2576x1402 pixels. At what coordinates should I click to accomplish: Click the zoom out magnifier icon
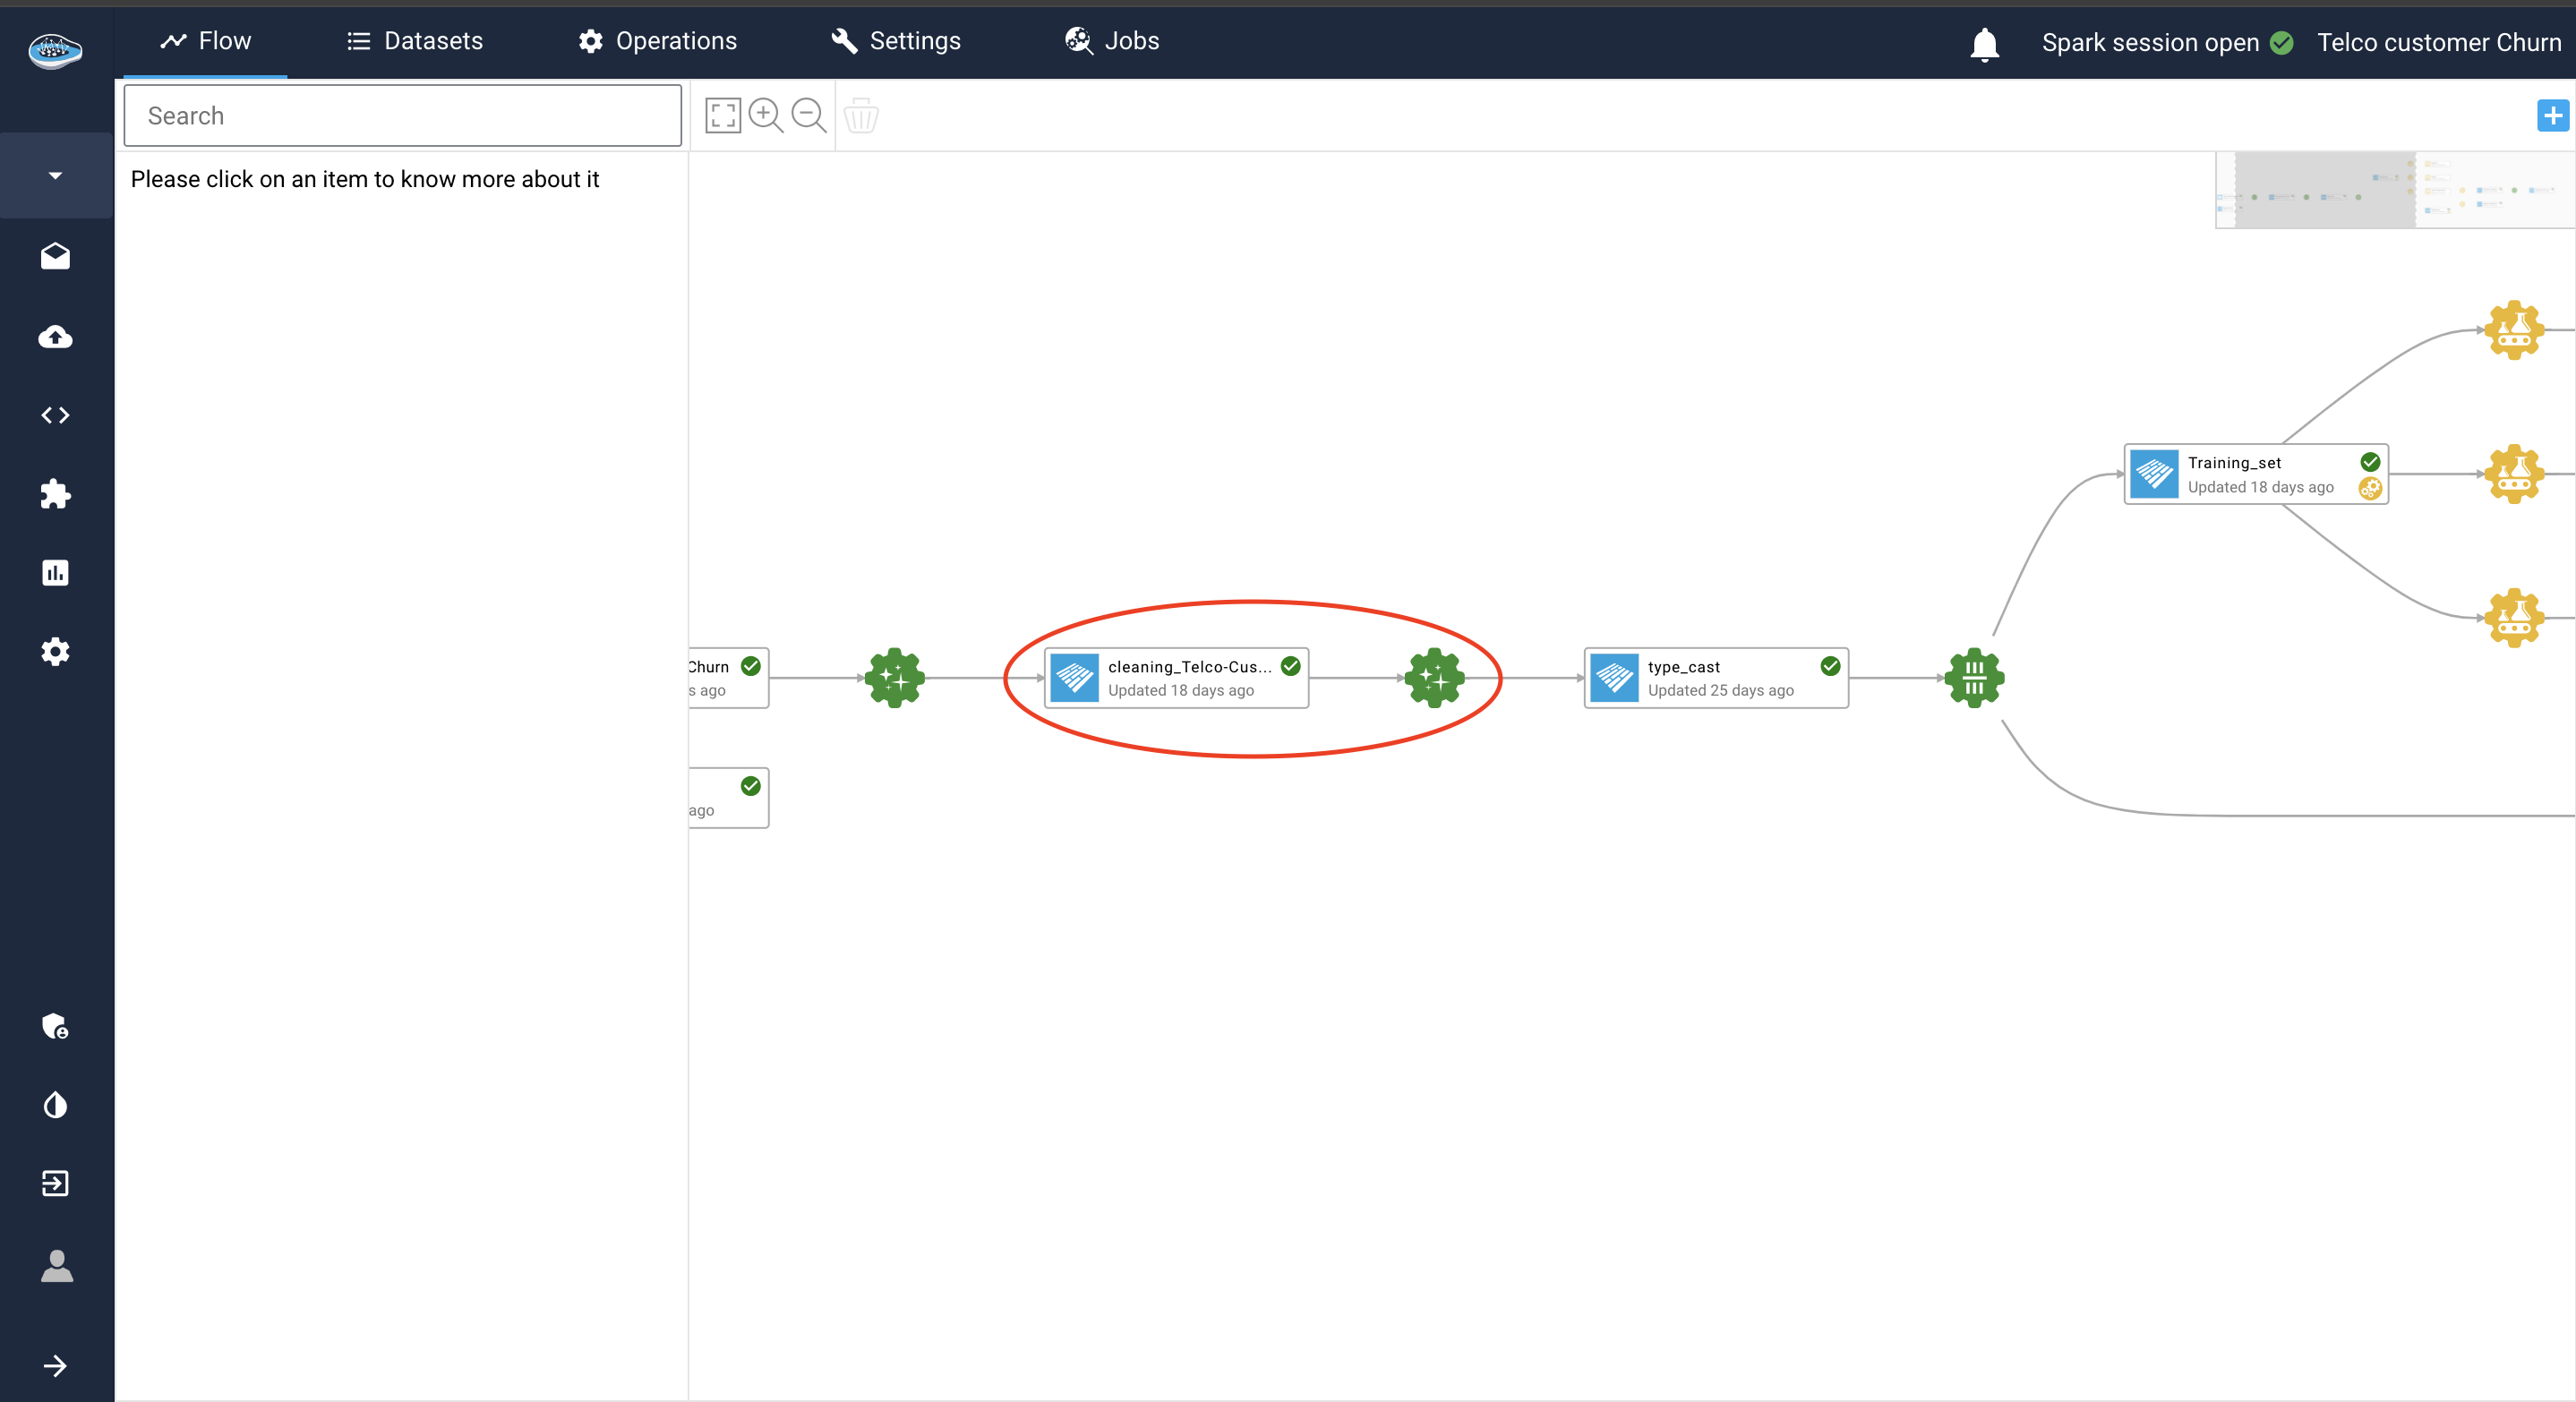click(808, 115)
